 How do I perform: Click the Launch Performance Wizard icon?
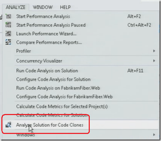(x=8, y=34)
